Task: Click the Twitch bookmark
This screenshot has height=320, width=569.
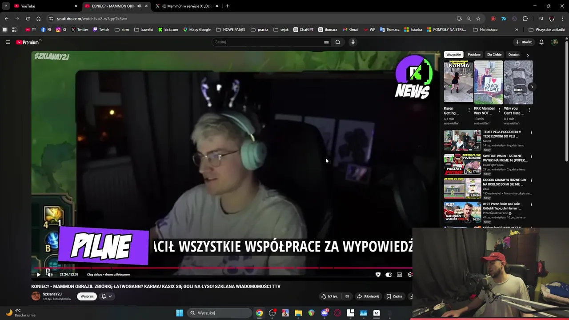Action: tap(101, 30)
